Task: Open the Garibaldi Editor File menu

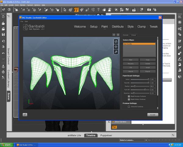Action: (22, 21)
